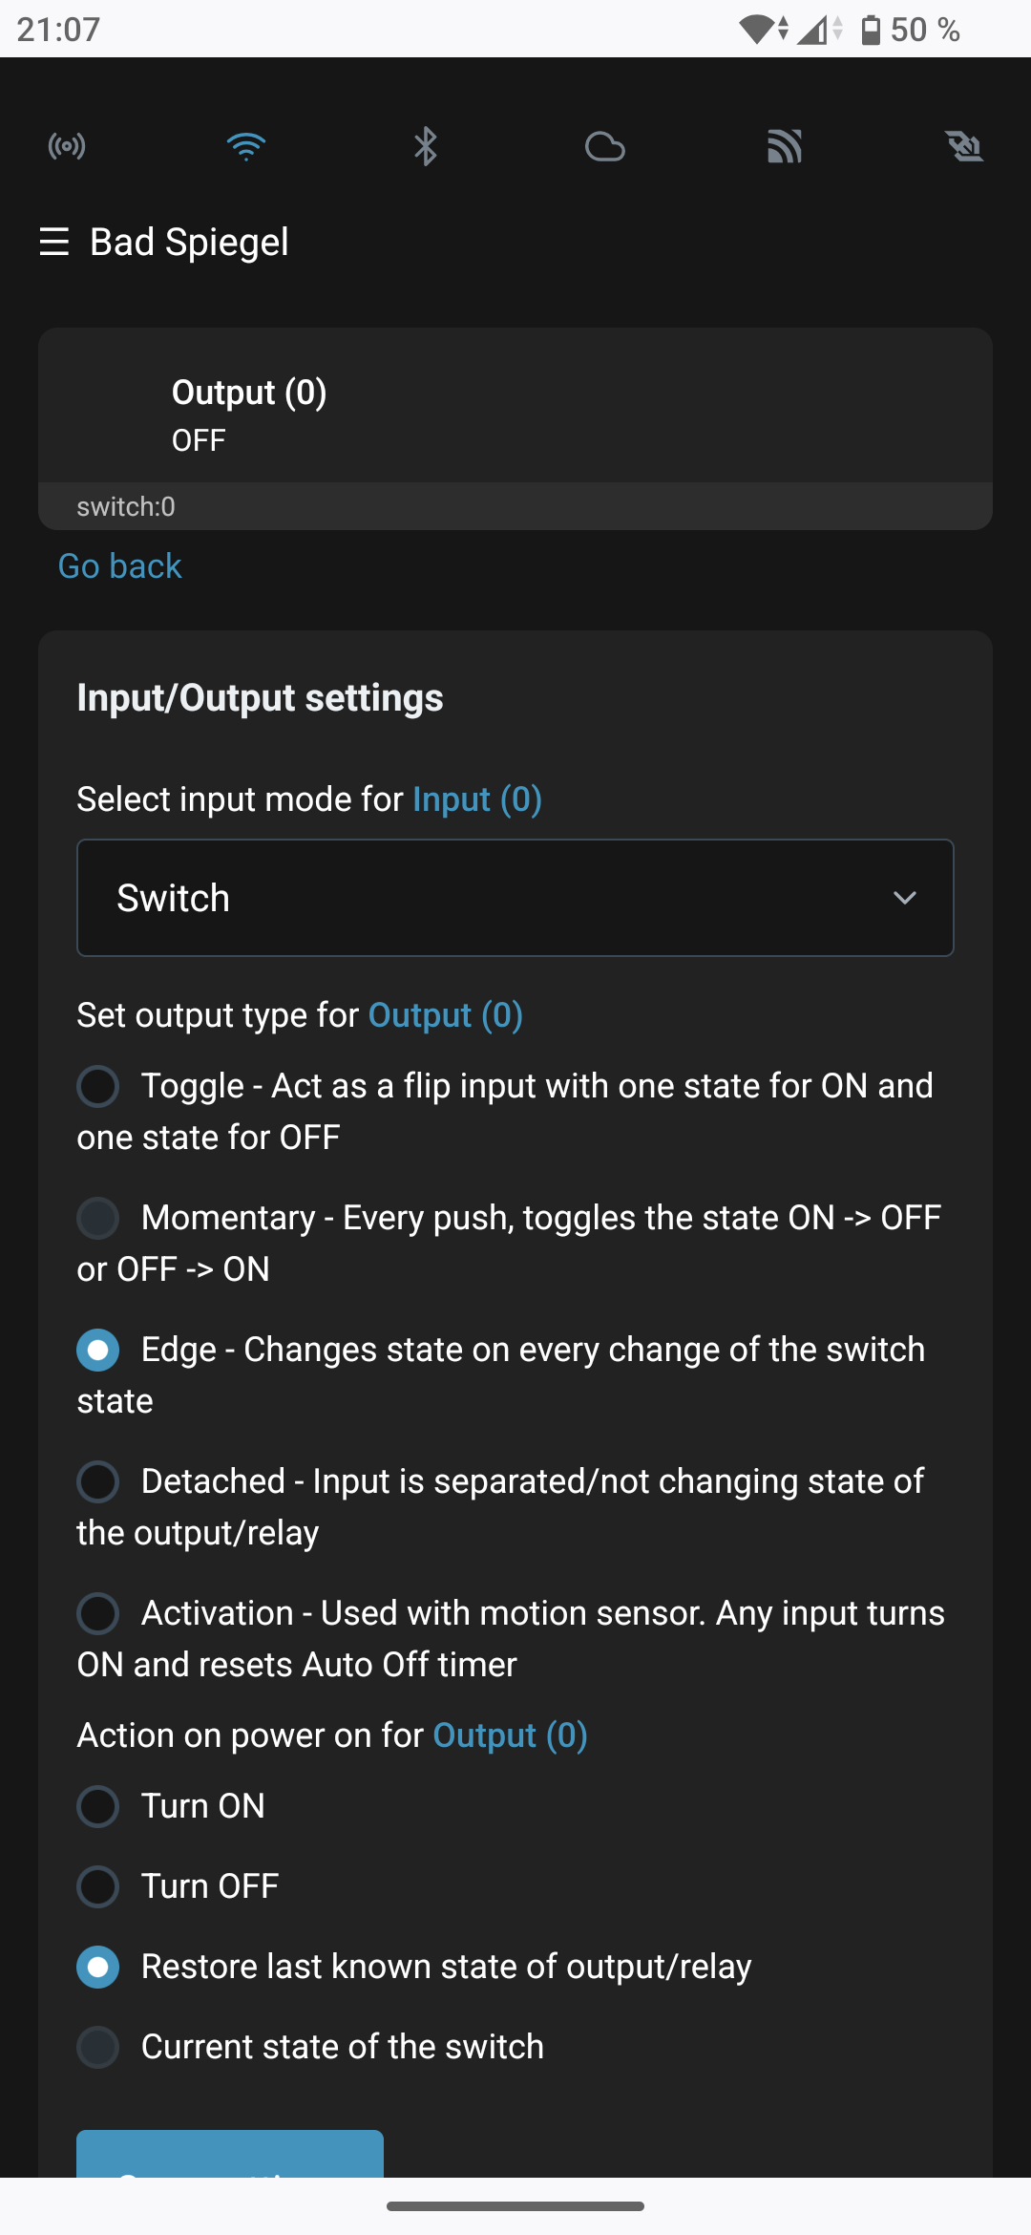The image size is (1031, 2235).
Task: Open the input mode Switch dropdown
Action: click(x=515, y=898)
